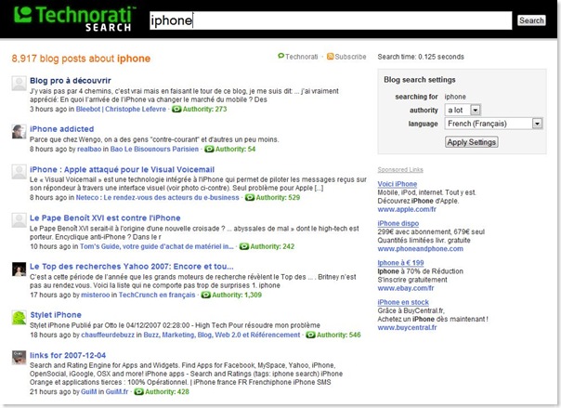
Task: Open the post 'iPhone addicted'
Action: 62,129
